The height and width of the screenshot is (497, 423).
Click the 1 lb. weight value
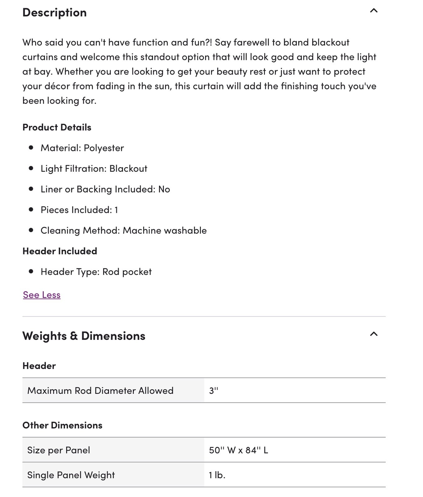(217, 475)
